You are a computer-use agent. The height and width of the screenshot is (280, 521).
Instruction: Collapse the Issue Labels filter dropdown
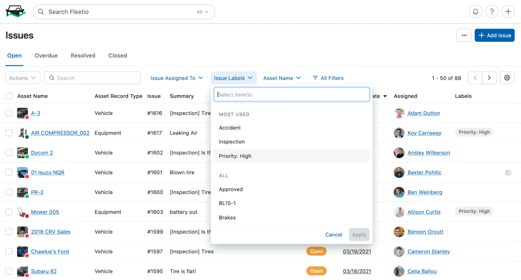click(x=233, y=78)
